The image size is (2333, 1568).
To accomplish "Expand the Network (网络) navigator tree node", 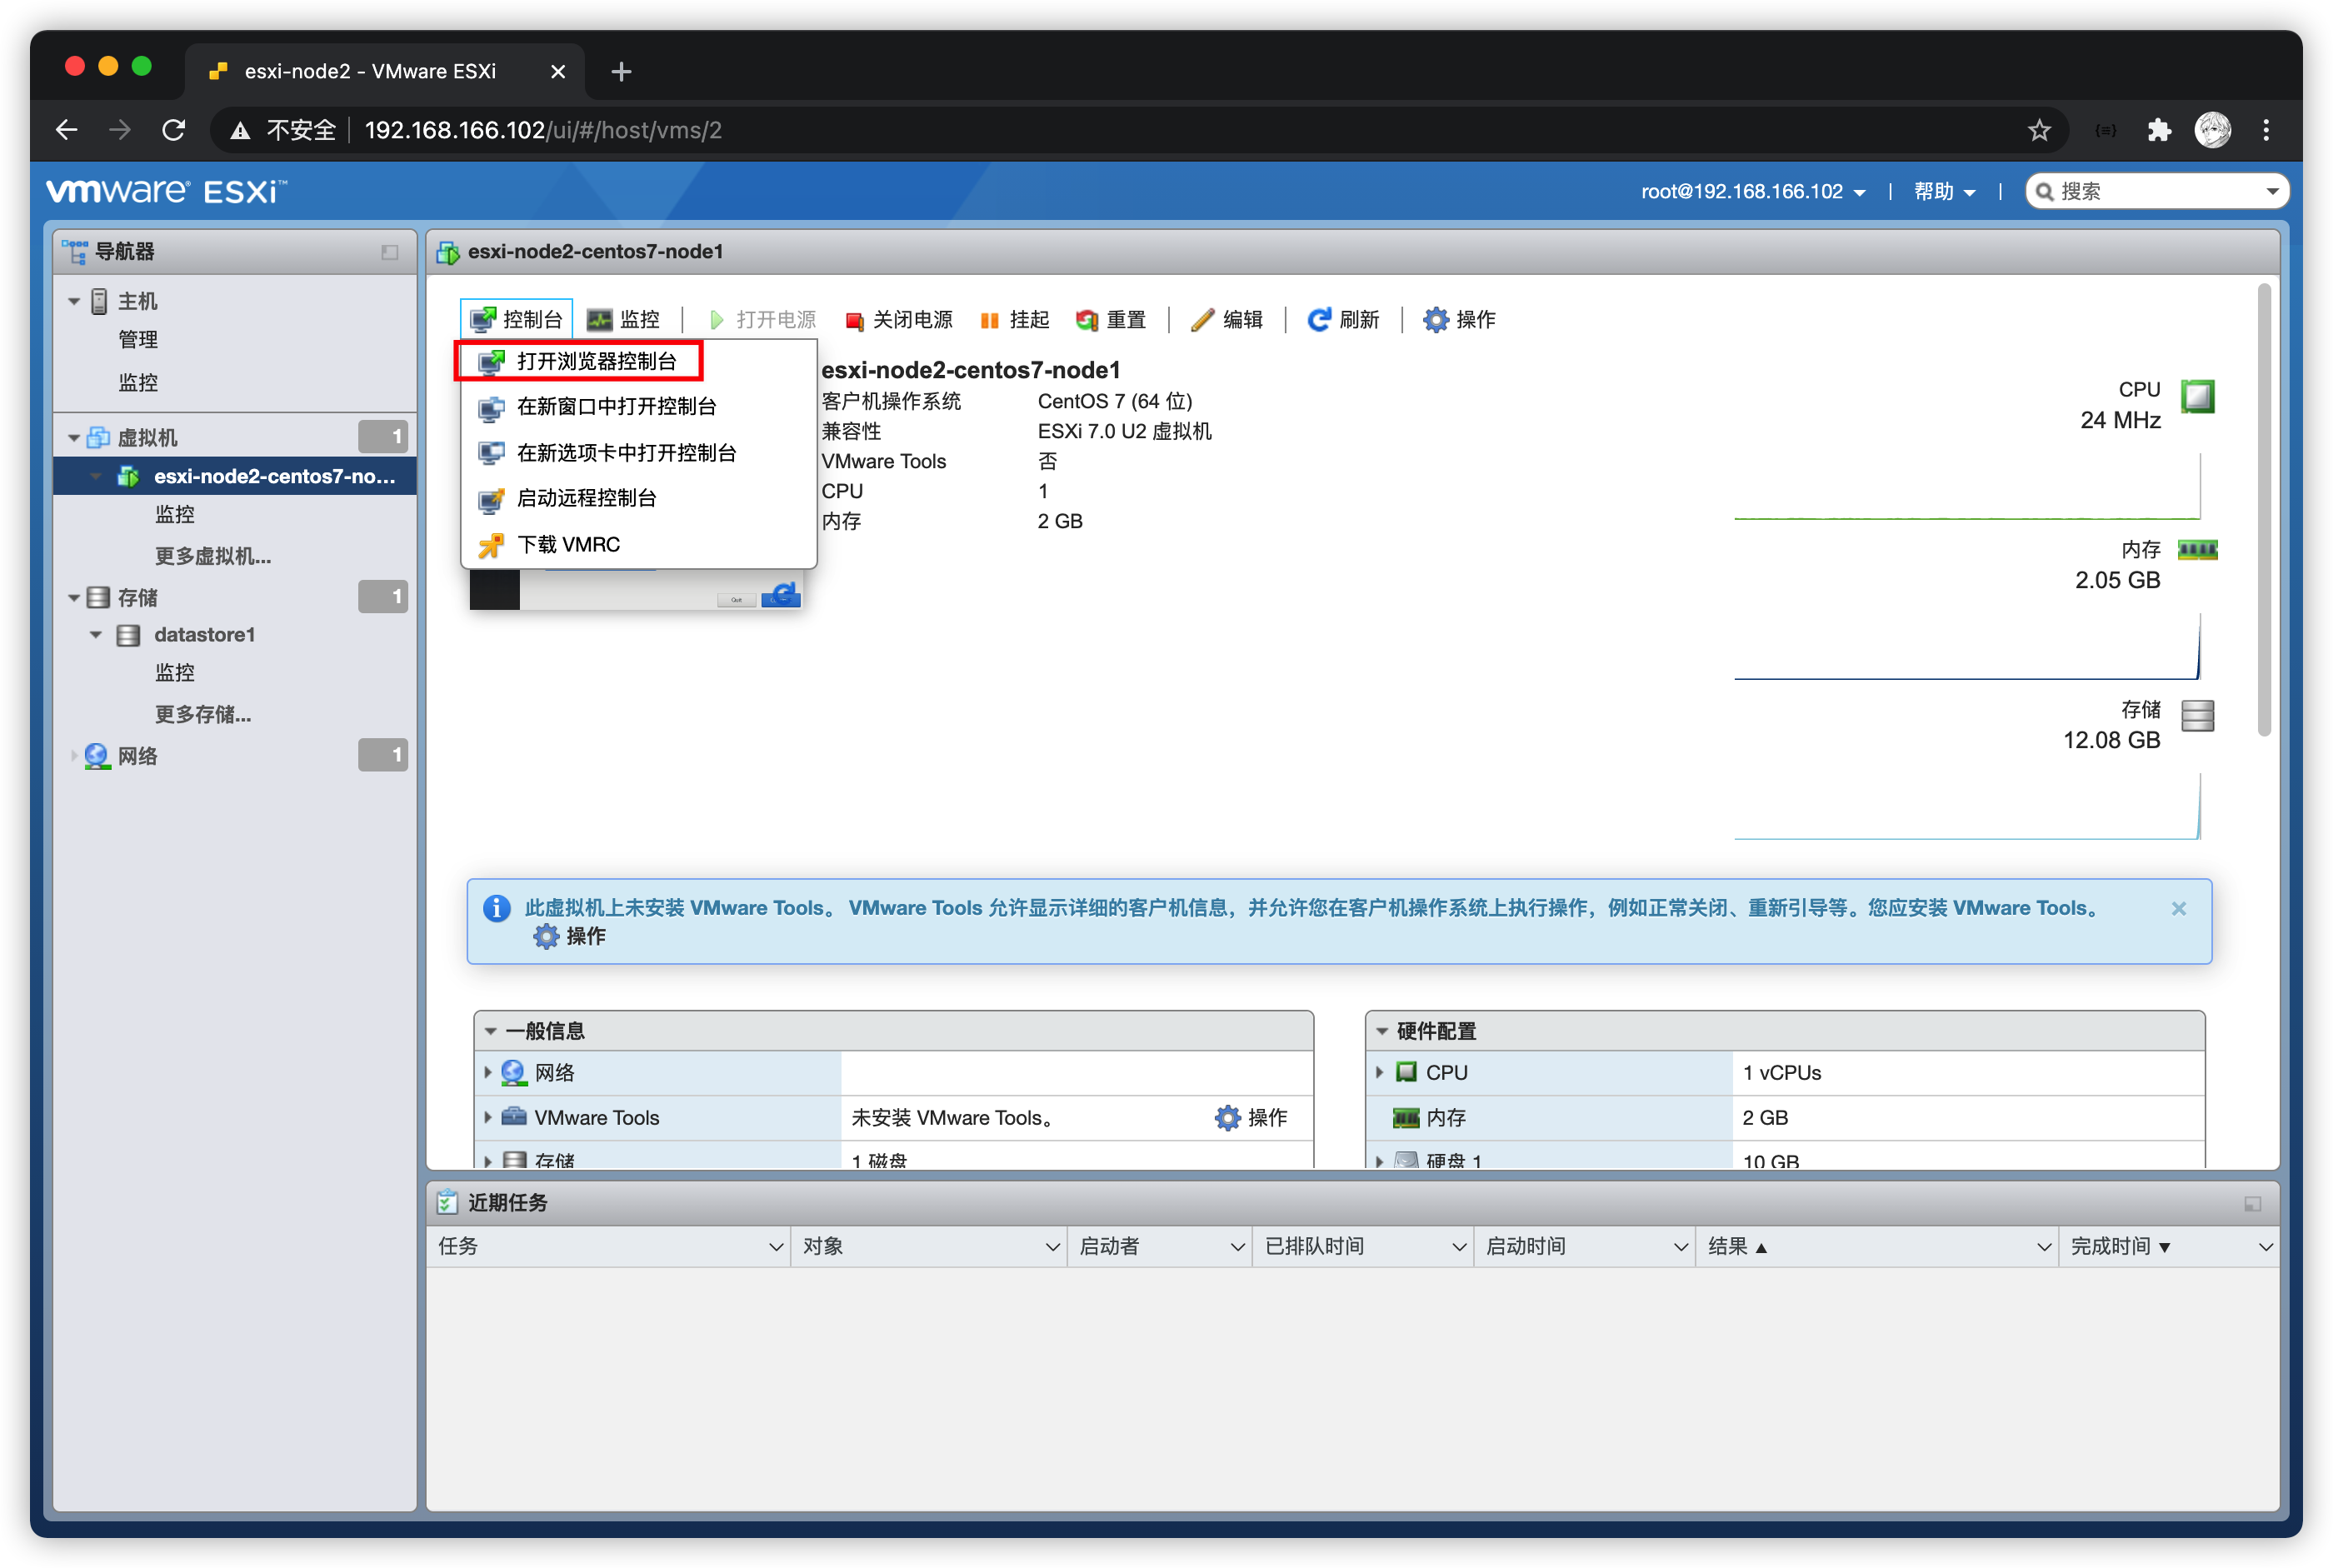I will (73, 756).
